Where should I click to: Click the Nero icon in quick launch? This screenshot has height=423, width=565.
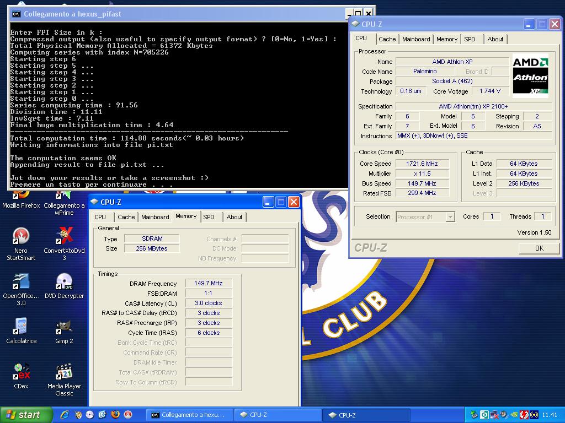[128, 415]
